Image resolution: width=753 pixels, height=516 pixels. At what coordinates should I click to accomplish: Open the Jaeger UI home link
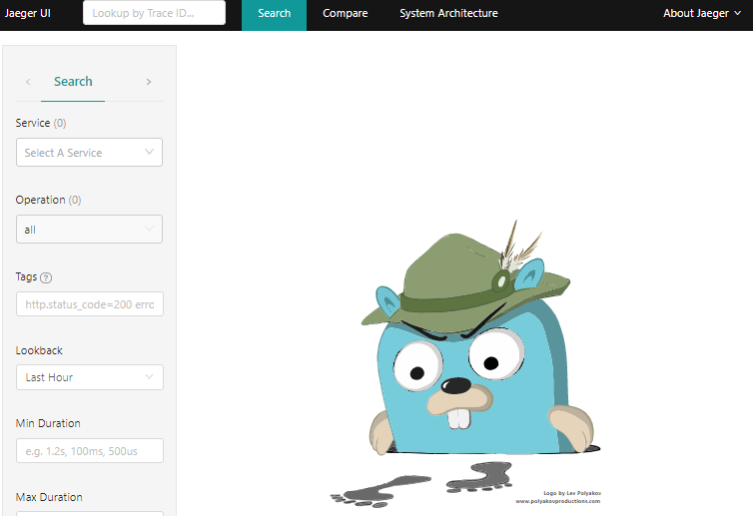click(x=27, y=13)
